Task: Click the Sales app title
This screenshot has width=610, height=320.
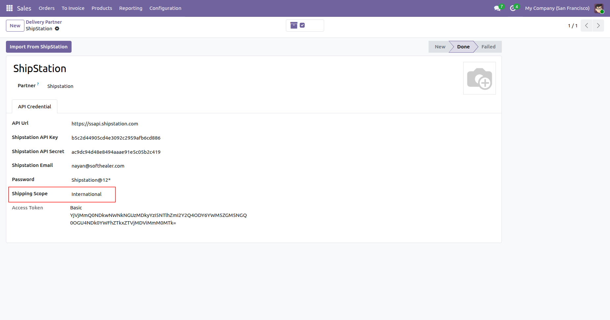Action: click(x=24, y=8)
